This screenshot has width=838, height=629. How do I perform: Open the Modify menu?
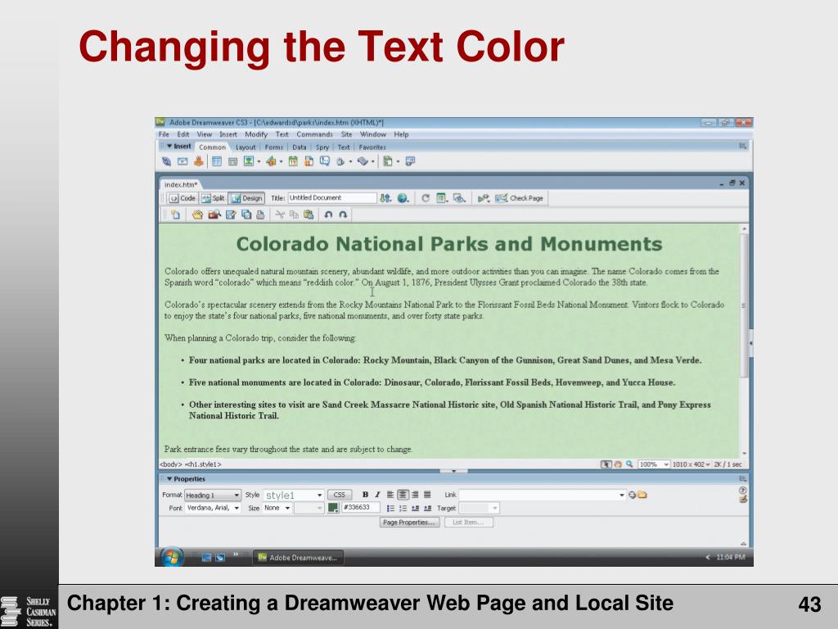pyautogui.click(x=256, y=134)
